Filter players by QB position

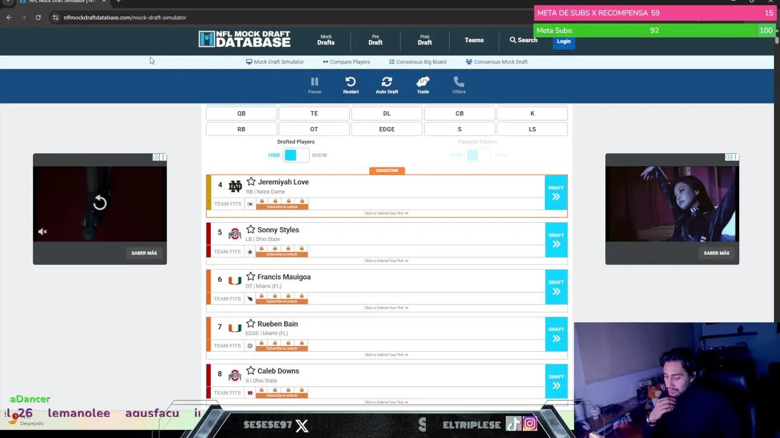(241, 113)
